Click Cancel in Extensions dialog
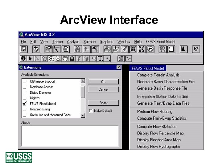The width and height of the screenshot is (222, 167). (x=103, y=90)
